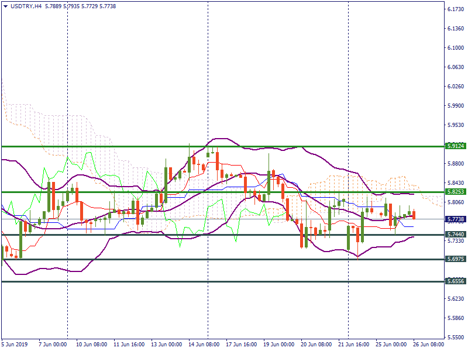
Task: Click the 5 Jun 2019 date label
Action: (16, 345)
